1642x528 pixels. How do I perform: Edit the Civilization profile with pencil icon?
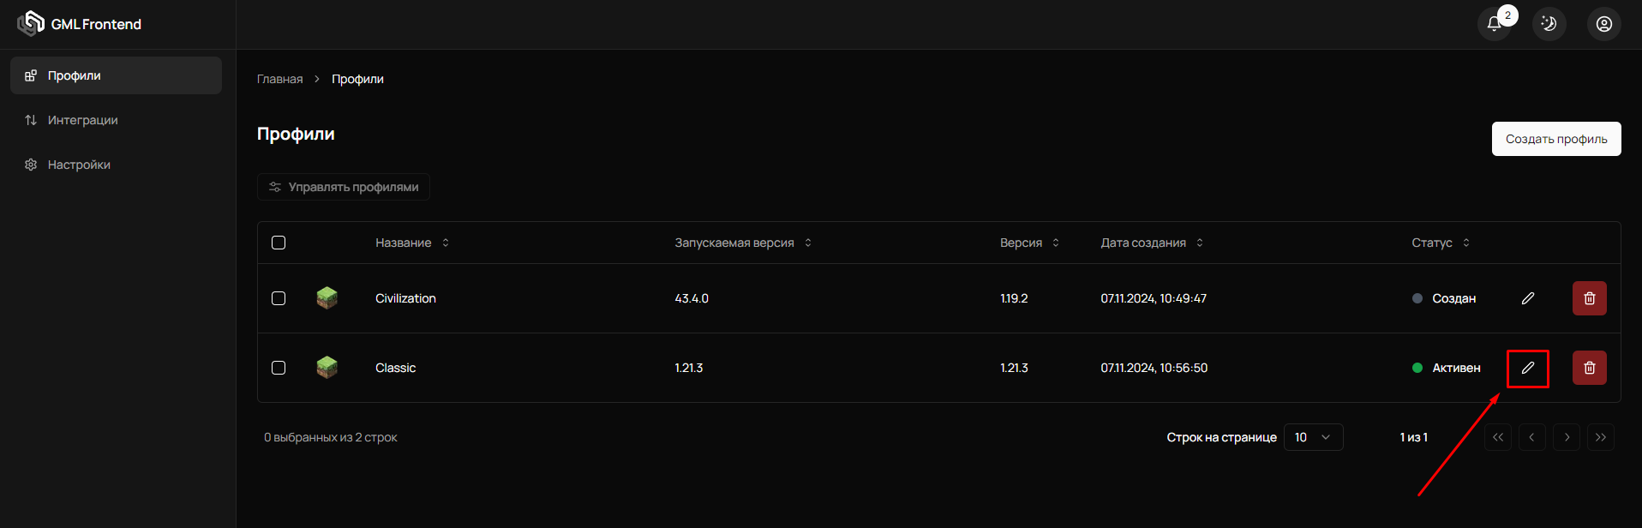(1527, 298)
